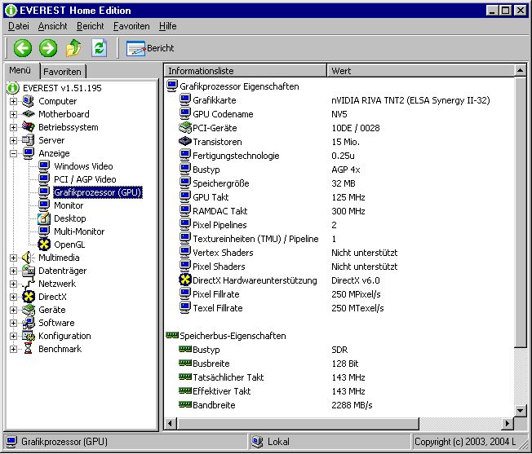Click the Server icon in tree
The image size is (532, 454).
point(29,140)
